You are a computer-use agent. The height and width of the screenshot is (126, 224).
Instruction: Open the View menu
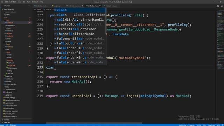click(20, 2)
